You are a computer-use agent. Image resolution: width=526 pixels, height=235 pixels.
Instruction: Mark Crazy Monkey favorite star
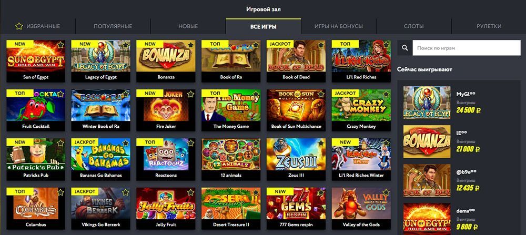click(x=386, y=94)
